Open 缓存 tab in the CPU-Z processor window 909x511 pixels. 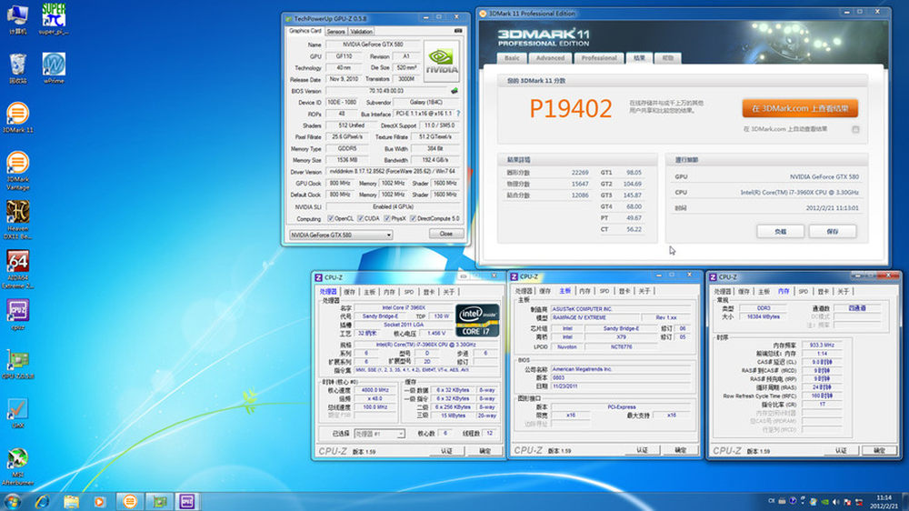[350, 292]
